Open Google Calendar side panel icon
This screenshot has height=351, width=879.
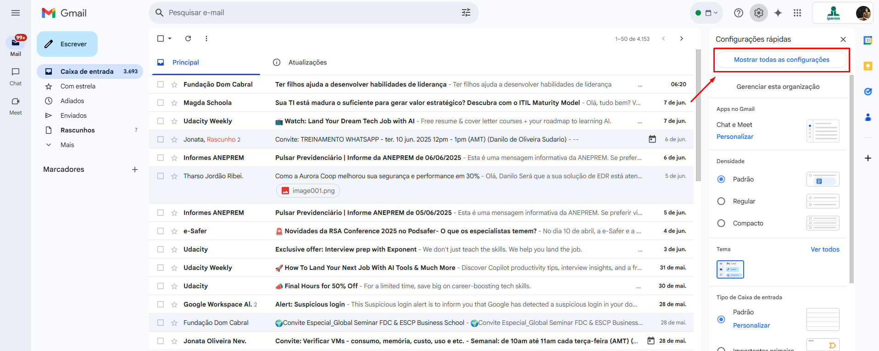pos(868,40)
